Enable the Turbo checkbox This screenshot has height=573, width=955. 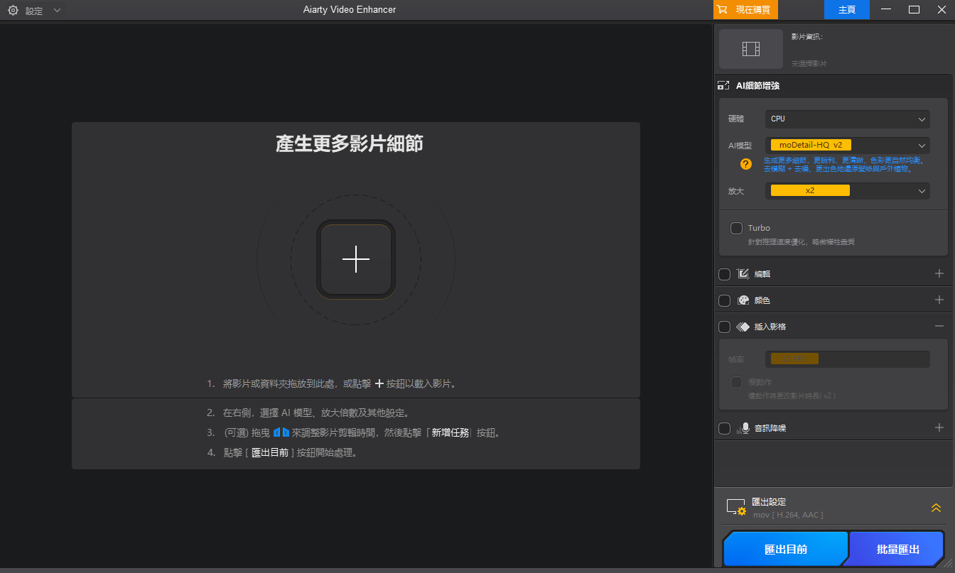[x=737, y=228]
